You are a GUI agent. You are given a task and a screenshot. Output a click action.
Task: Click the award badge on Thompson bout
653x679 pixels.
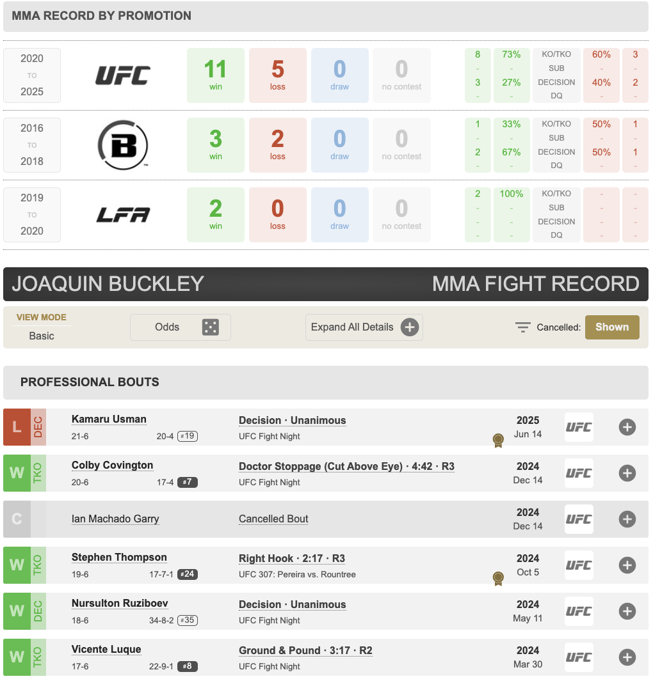497,579
